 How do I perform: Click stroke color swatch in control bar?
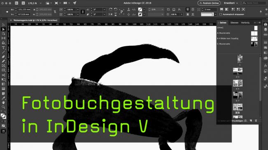[140, 14]
